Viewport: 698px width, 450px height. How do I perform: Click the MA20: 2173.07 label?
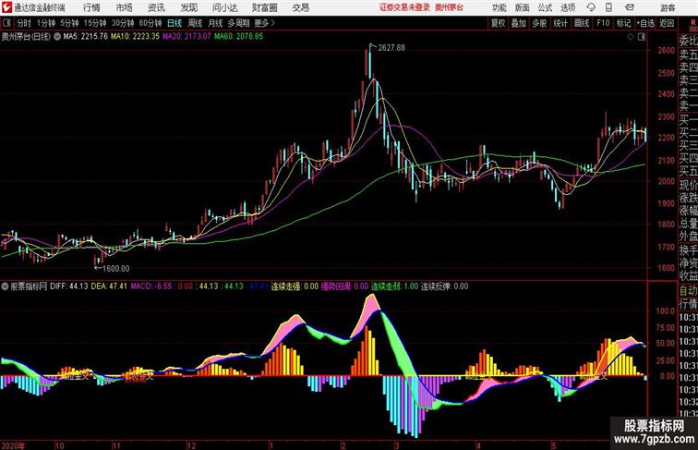pyautogui.click(x=187, y=36)
